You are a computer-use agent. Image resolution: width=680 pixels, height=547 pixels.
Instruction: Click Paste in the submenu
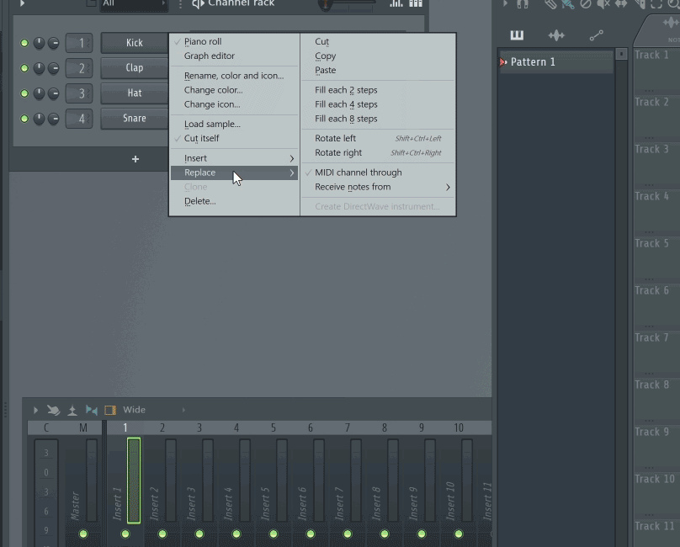coord(378,71)
